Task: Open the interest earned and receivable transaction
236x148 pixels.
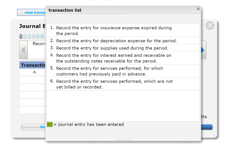Action: [123, 58]
